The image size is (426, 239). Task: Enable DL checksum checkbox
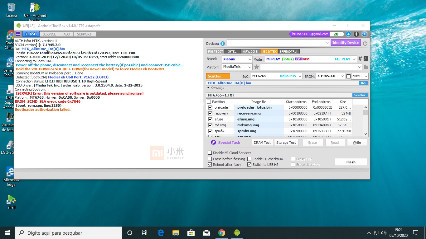tap(249, 159)
